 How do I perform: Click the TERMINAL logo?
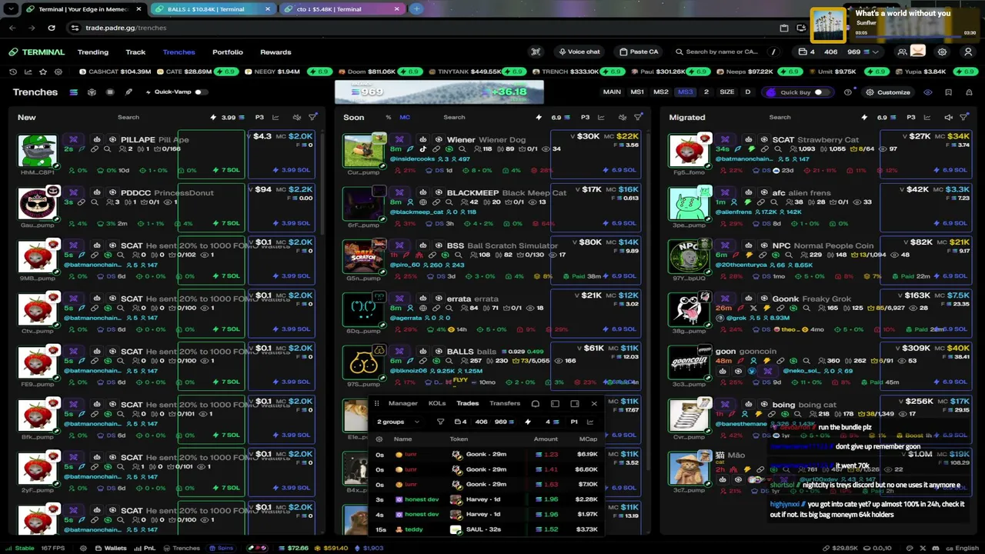click(37, 52)
